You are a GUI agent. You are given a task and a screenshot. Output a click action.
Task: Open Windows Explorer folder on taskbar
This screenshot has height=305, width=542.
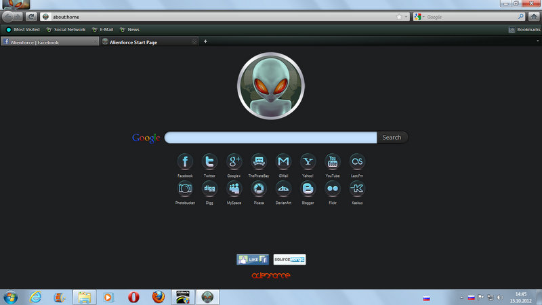(84, 298)
